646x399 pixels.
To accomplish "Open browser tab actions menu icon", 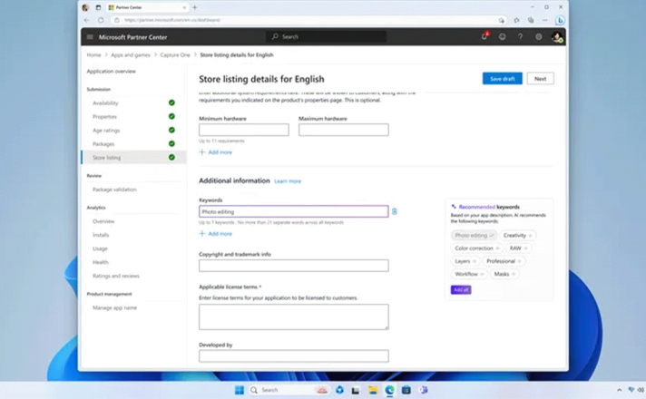I will tap(98, 7).
